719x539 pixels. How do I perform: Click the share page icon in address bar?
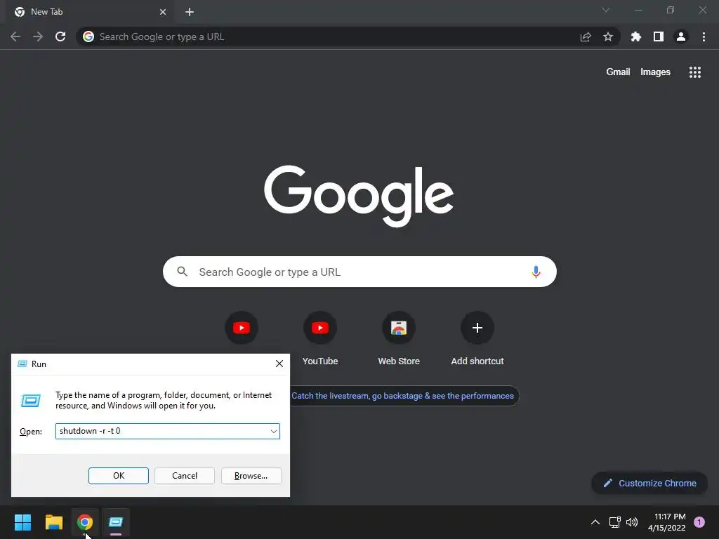(585, 37)
